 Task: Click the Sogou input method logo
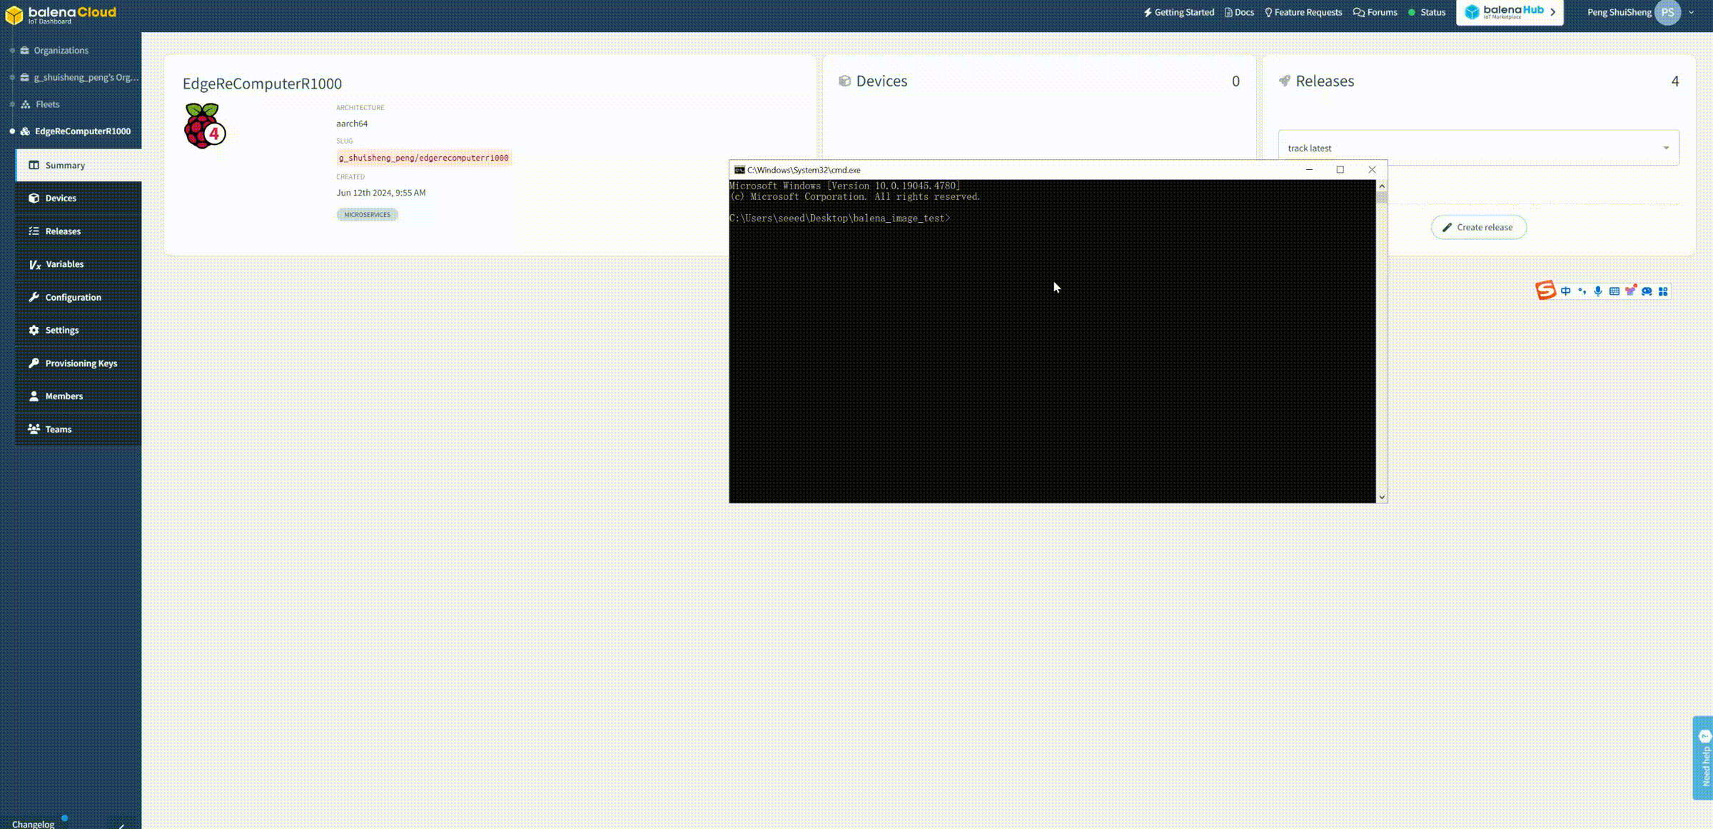click(x=1545, y=290)
